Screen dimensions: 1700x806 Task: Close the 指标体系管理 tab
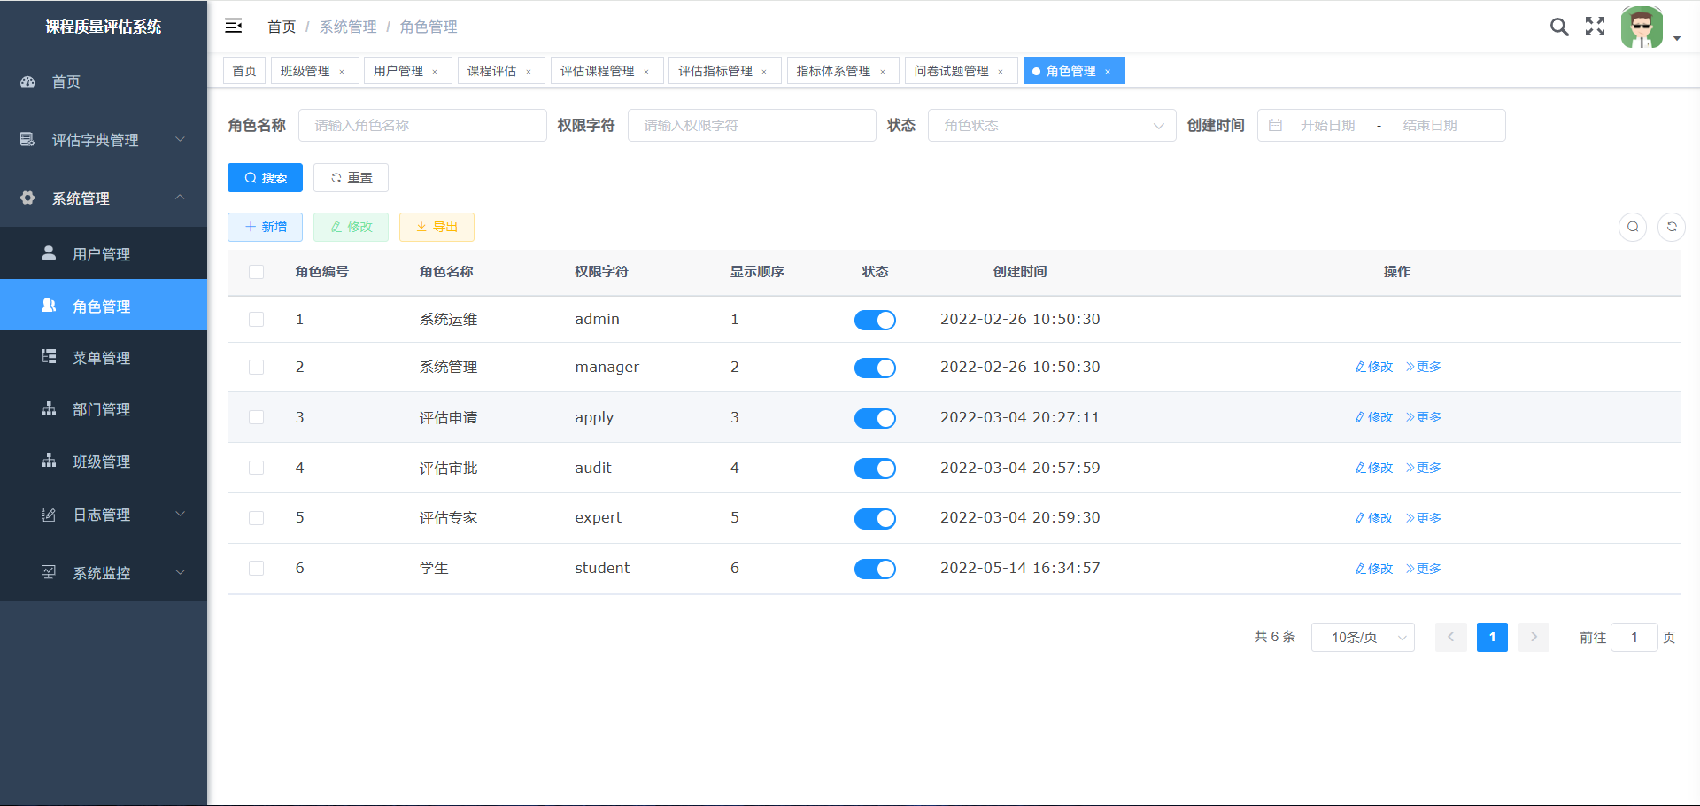[x=883, y=72]
